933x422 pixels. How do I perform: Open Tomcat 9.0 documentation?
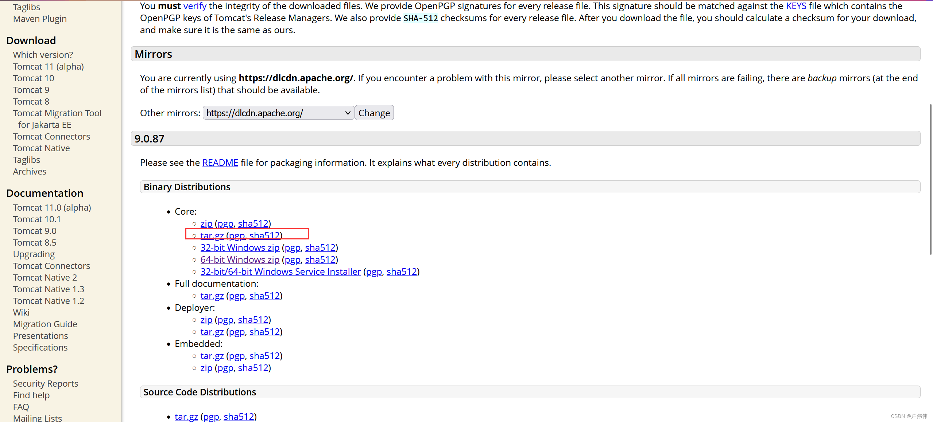pyautogui.click(x=35, y=231)
